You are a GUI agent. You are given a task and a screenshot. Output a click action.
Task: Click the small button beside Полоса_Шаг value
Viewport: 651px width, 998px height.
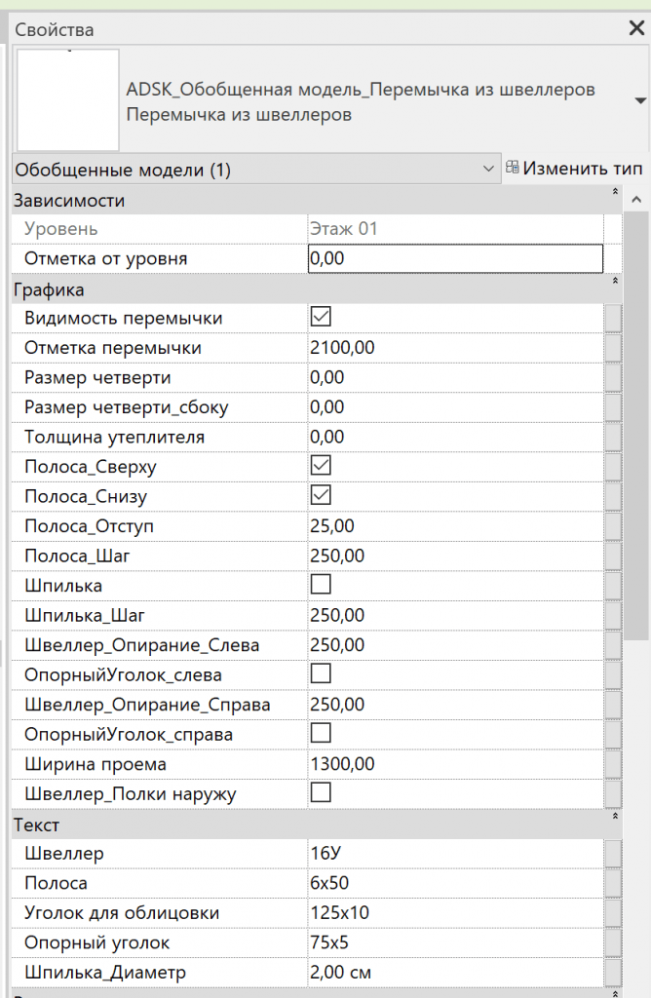pyautogui.click(x=613, y=556)
